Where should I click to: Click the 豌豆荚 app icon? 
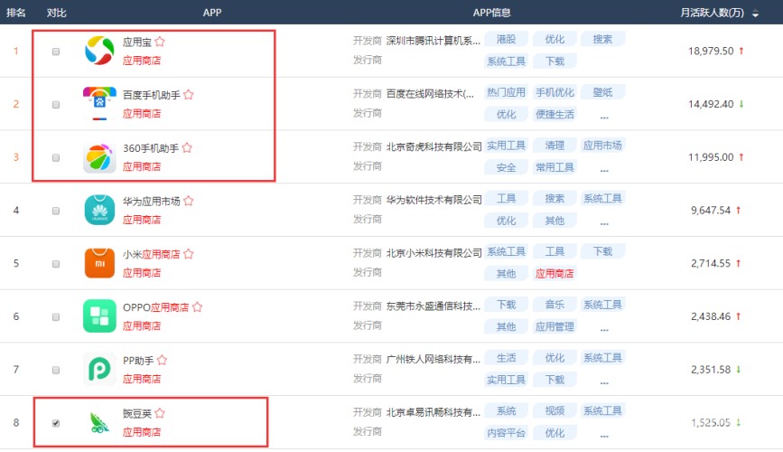point(99,422)
